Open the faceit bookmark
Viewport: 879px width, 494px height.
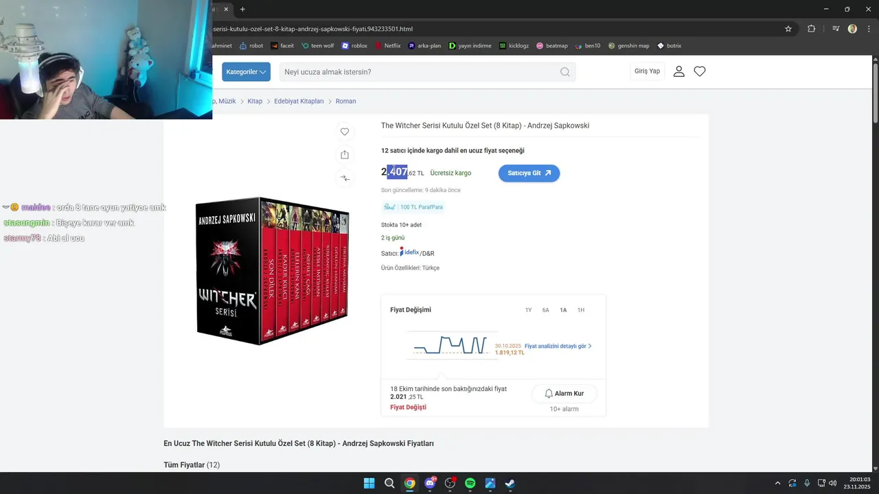282,46
